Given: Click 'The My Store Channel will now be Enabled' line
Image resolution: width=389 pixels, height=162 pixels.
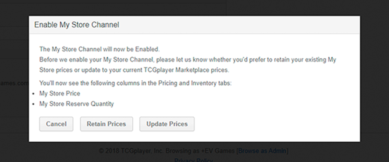Looking at the screenshot, I should click(100, 50).
